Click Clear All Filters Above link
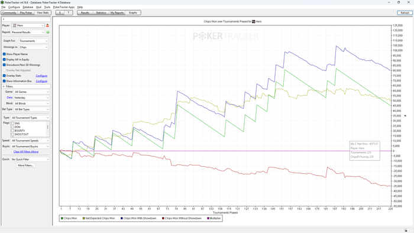This screenshot has height=233, width=414. point(26,152)
